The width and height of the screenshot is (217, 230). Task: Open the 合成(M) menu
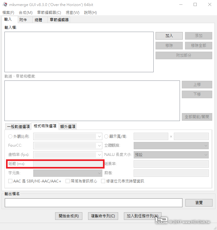click(x=26, y=13)
